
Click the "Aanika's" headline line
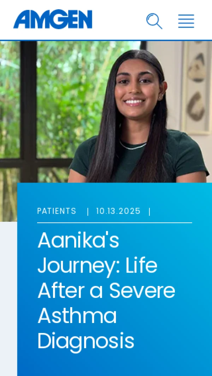(78, 240)
